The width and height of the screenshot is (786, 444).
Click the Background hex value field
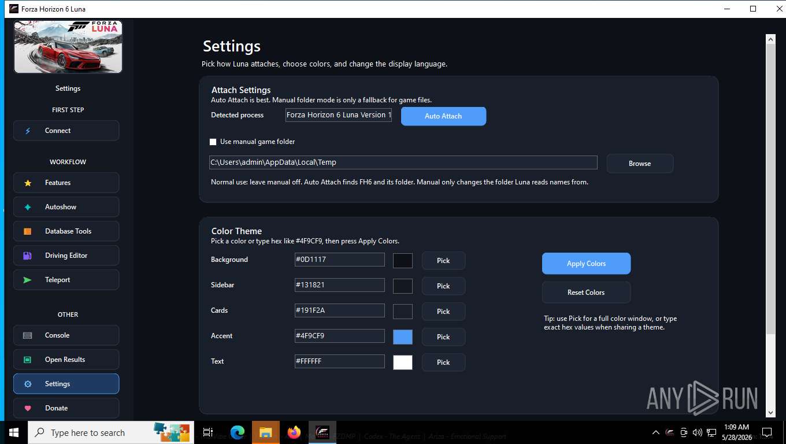click(340, 260)
